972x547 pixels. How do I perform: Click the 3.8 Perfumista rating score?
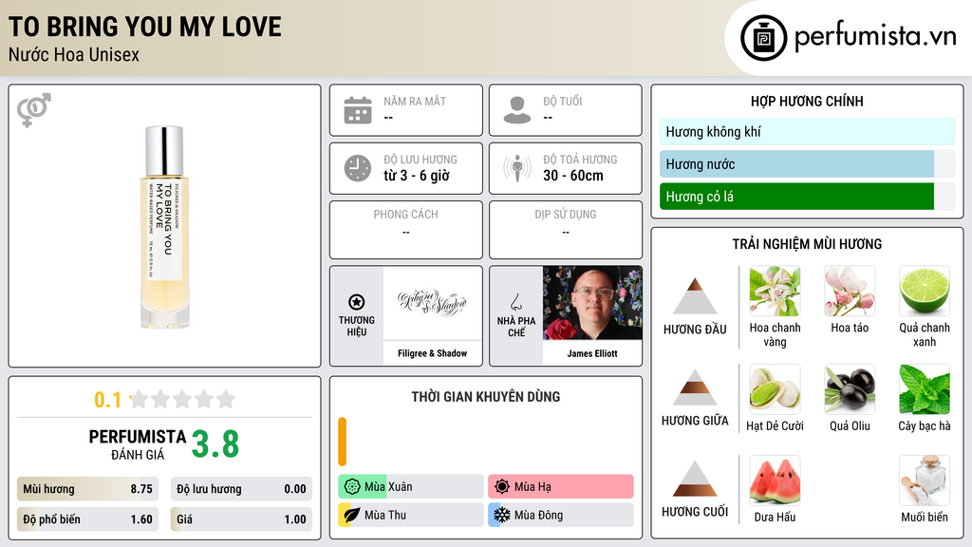point(215,444)
